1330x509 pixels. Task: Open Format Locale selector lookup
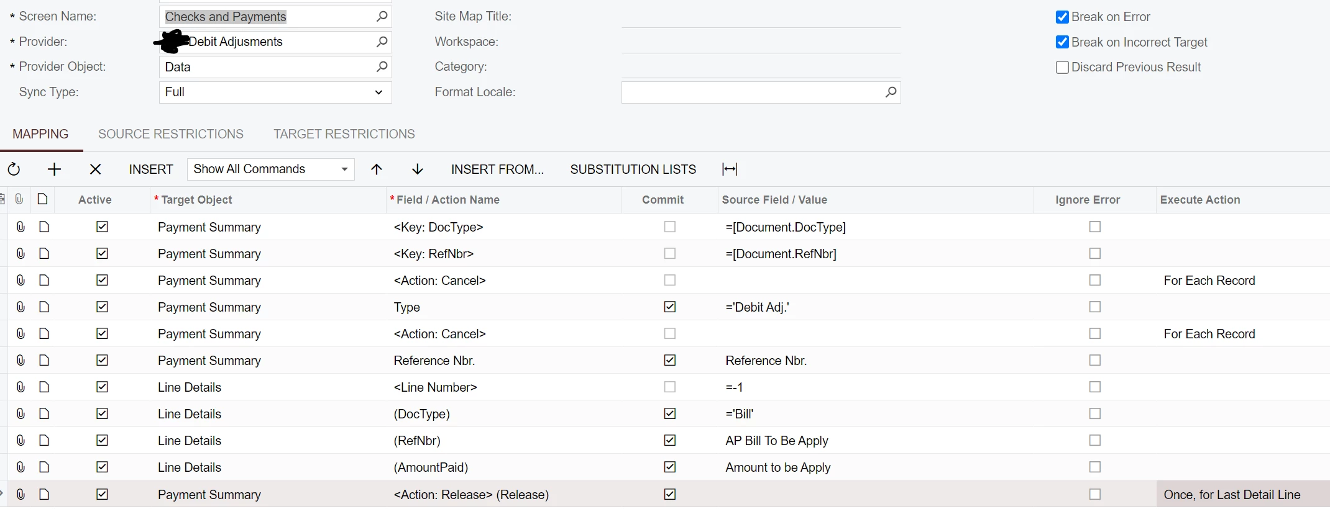coord(891,92)
